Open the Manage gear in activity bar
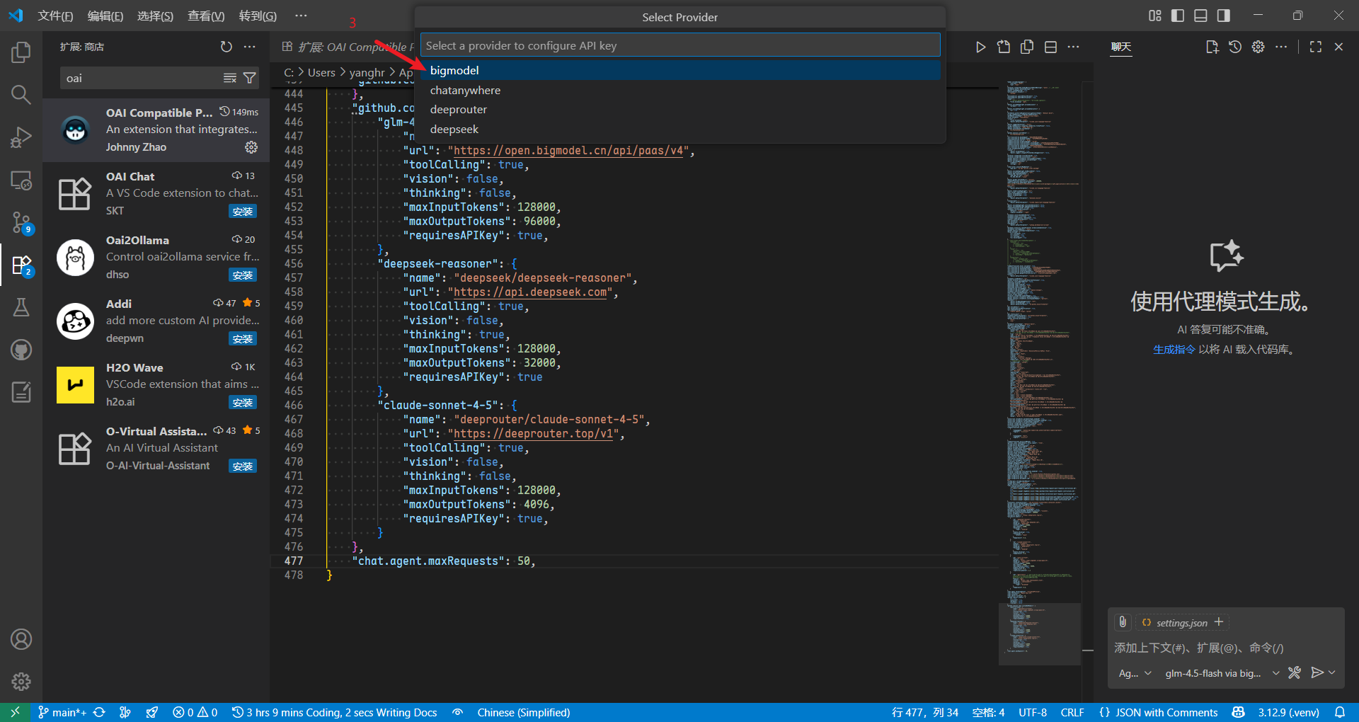Viewport: 1359px width, 722px height. pyautogui.click(x=21, y=682)
